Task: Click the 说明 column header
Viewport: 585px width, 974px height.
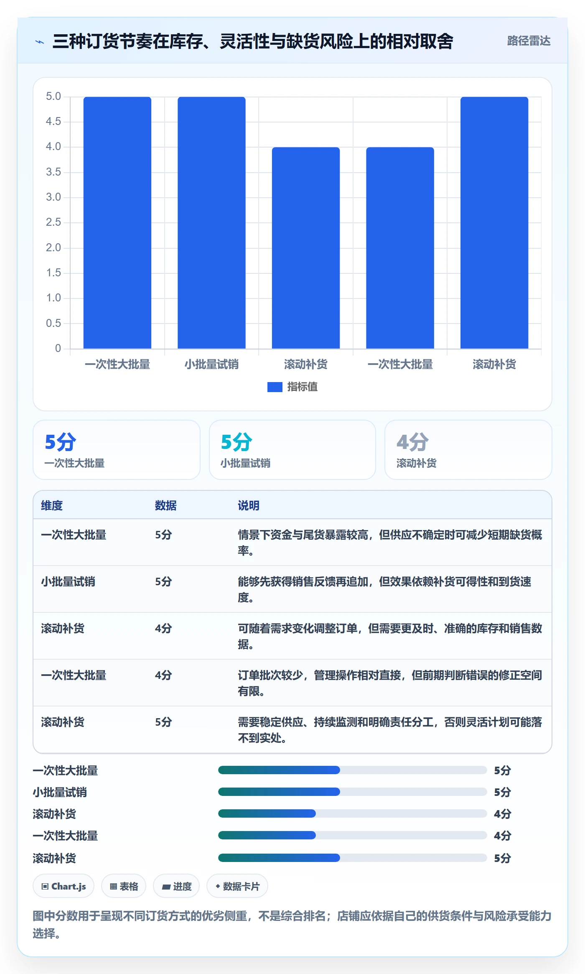Action: [249, 505]
